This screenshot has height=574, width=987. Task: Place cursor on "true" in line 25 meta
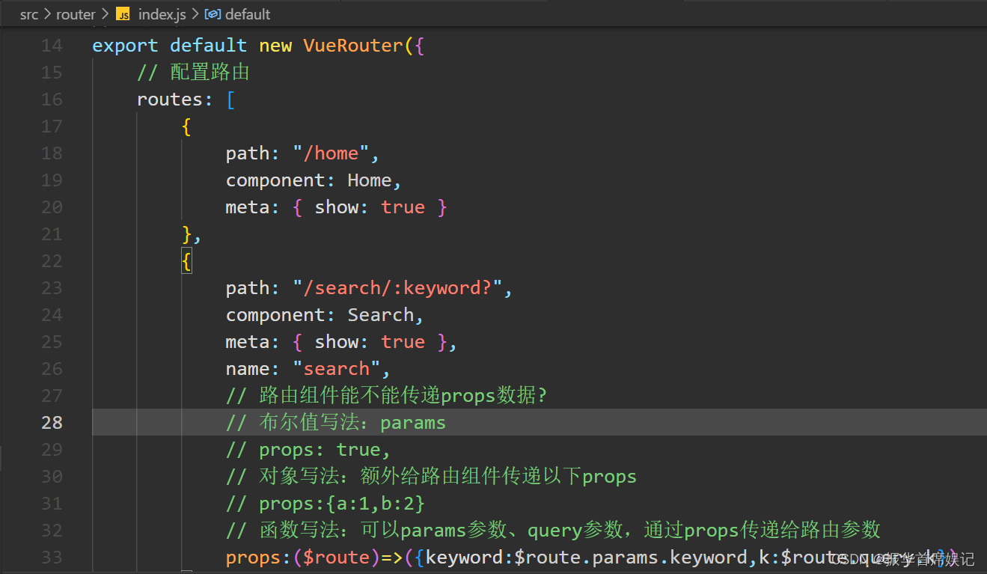coord(403,342)
